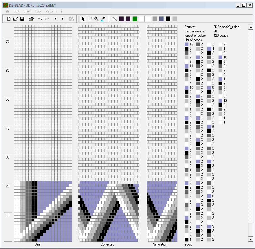Click the question mark help menu
This screenshot has height=249, width=255.
point(61,11)
